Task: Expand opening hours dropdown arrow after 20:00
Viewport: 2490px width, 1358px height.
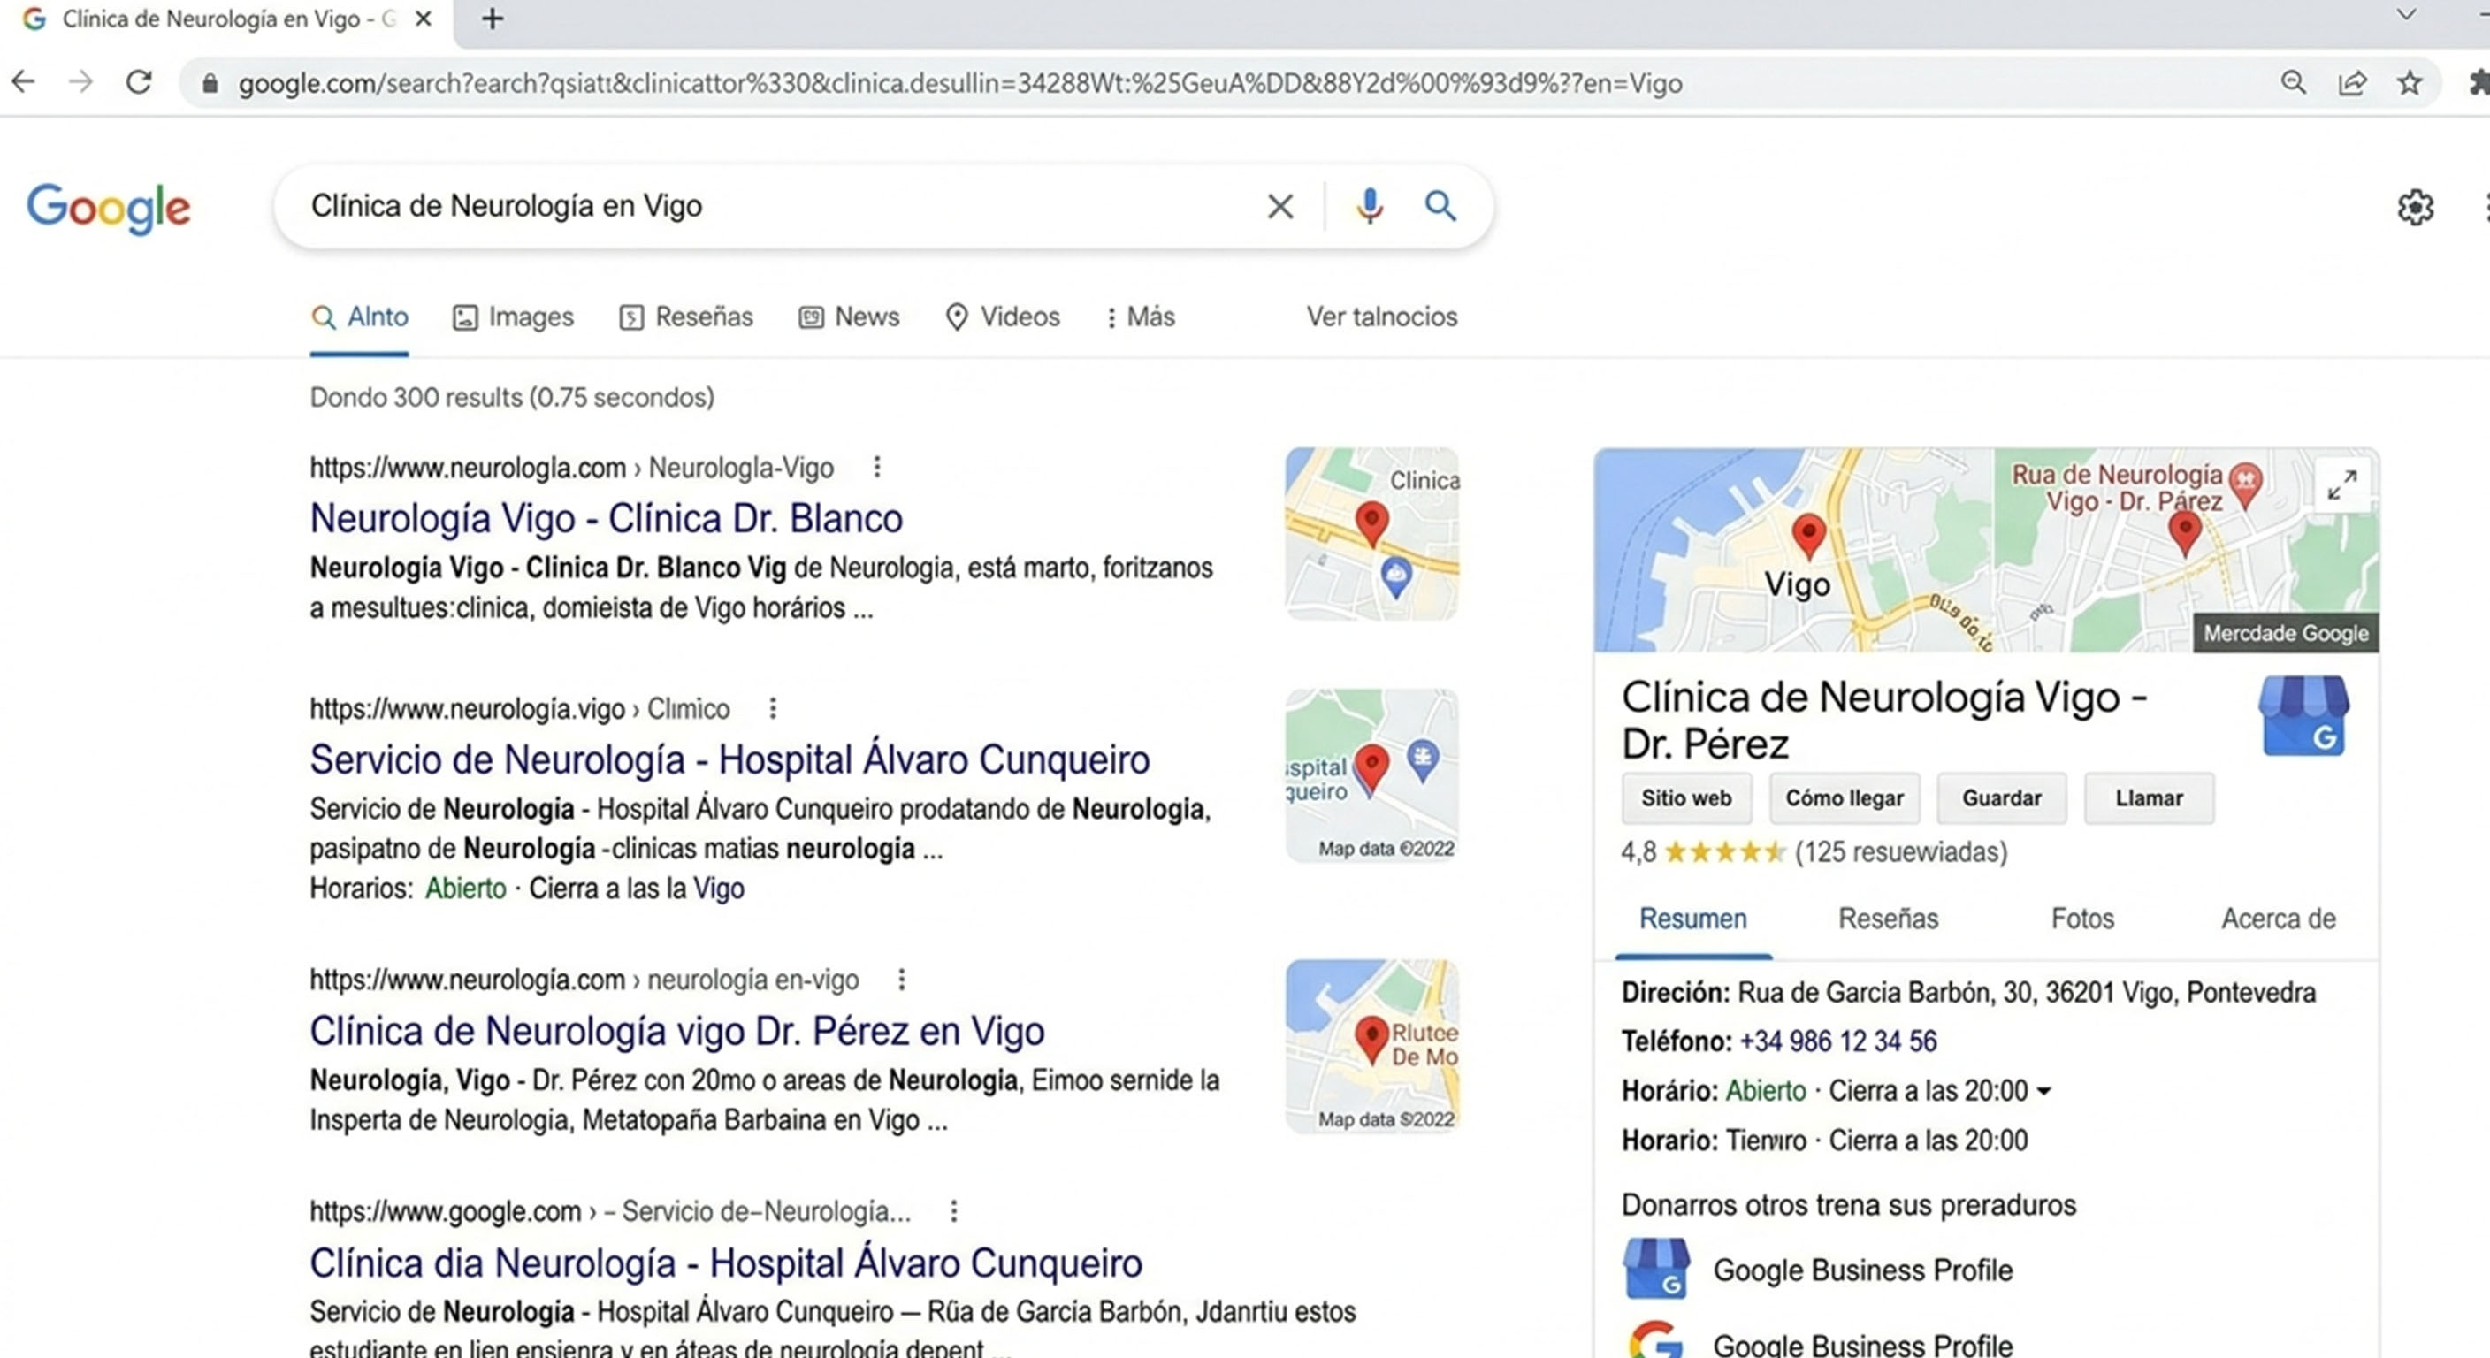Action: tap(2043, 1091)
